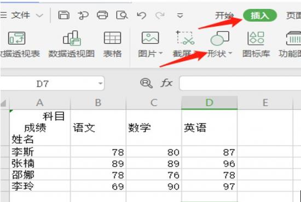Insert a 表格 table
301x202 pixels.
pyautogui.click(x=113, y=44)
